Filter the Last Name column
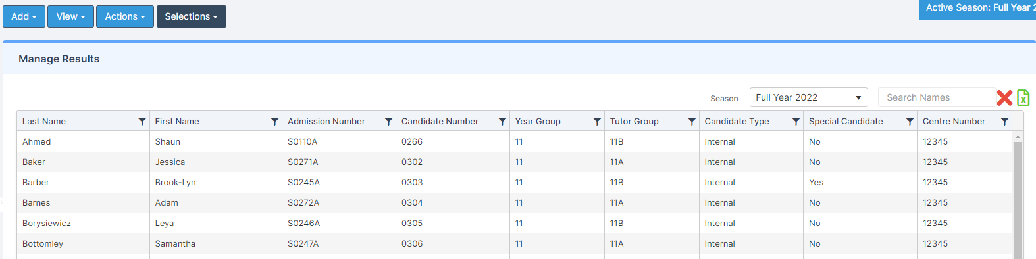This screenshot has width=1036, height=259. click(142, 122)
